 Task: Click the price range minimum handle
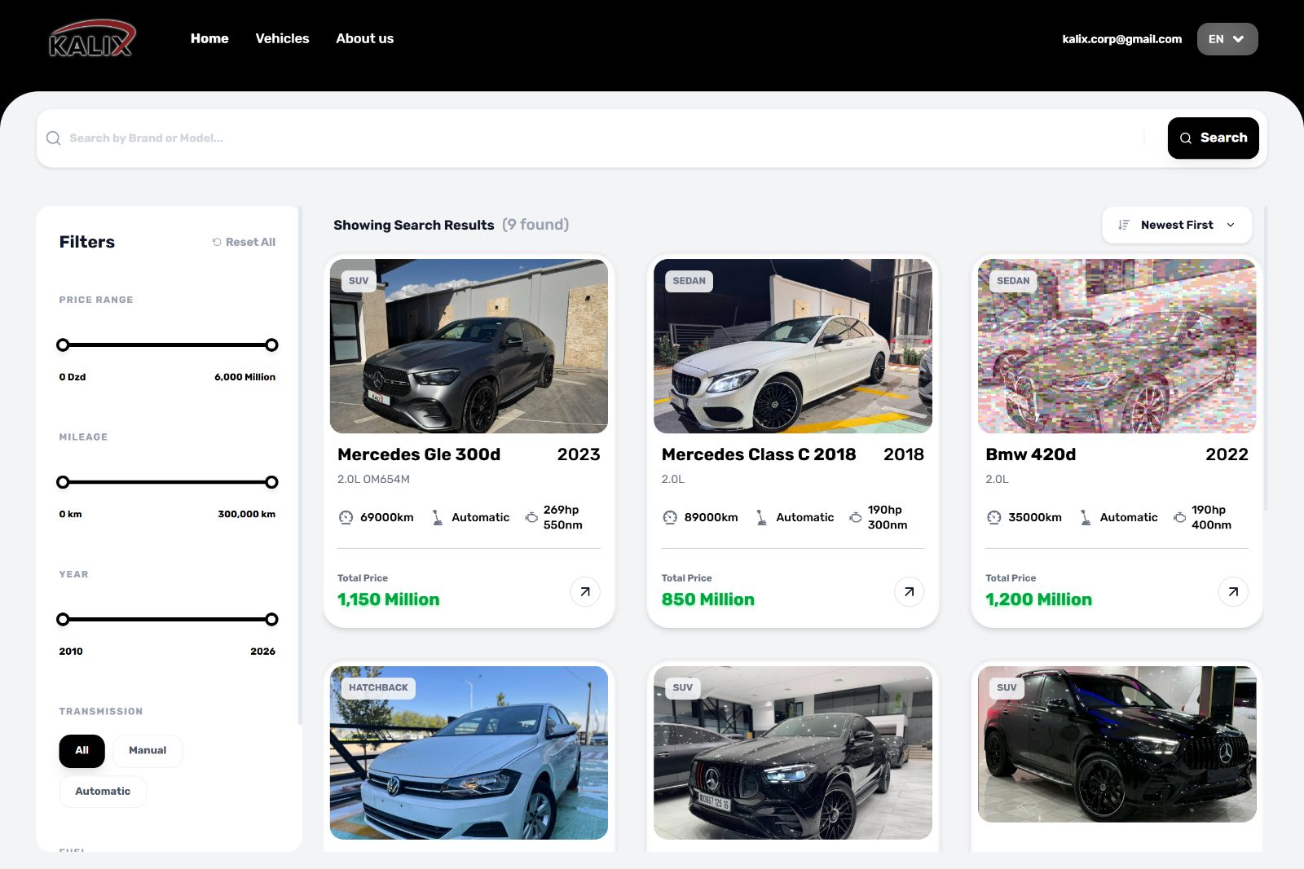pos(63,345)
